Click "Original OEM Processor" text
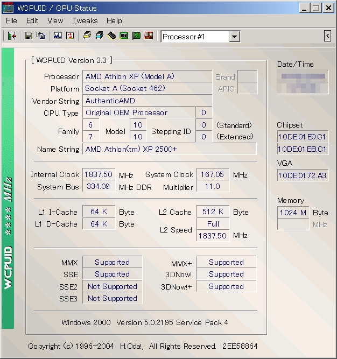This screenshot has height=359, width=337. 127,112
